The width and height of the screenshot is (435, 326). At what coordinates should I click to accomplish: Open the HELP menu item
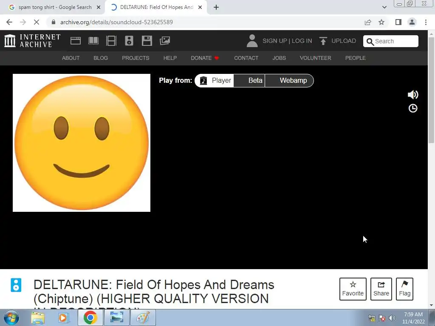170,58
